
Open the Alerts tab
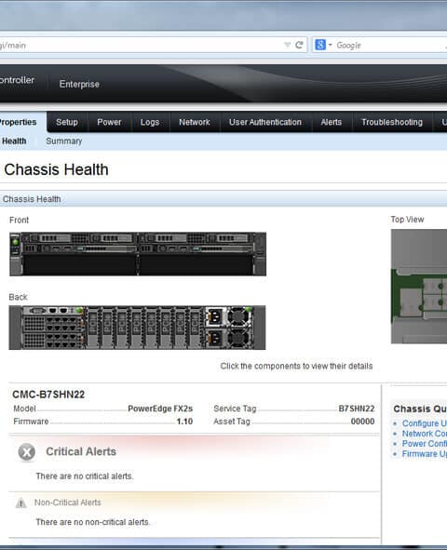332,122
